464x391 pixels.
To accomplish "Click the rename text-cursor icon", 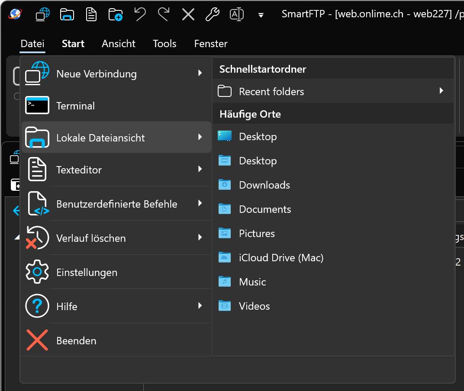I will (x=237, y=14).
